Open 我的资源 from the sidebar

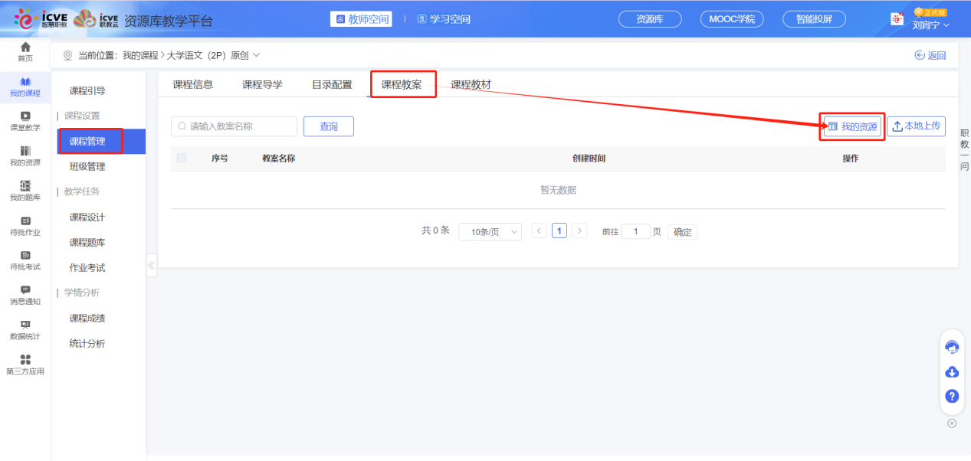(24, 155)
